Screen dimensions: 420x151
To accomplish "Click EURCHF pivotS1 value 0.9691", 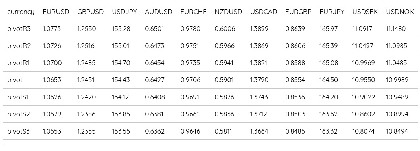I will [190, 97].
